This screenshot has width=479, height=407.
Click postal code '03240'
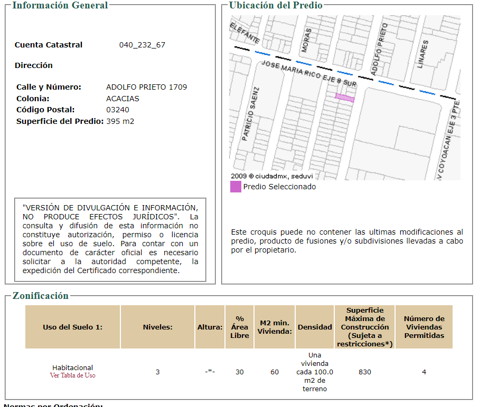pyautogui.click(x=118, y=110)
